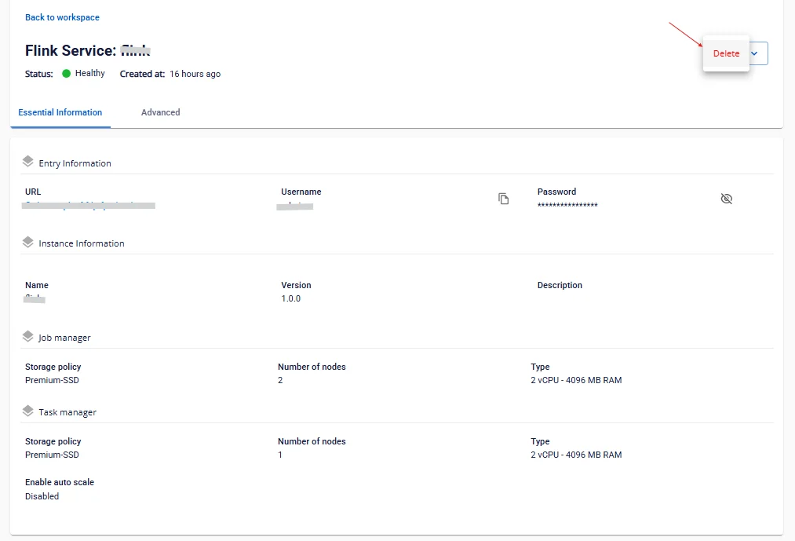The height and width of the screenshot is (541, 795).
Task: Click the Job manager number of nodes value
Action: pyautogui.click(x=280, y=380)
